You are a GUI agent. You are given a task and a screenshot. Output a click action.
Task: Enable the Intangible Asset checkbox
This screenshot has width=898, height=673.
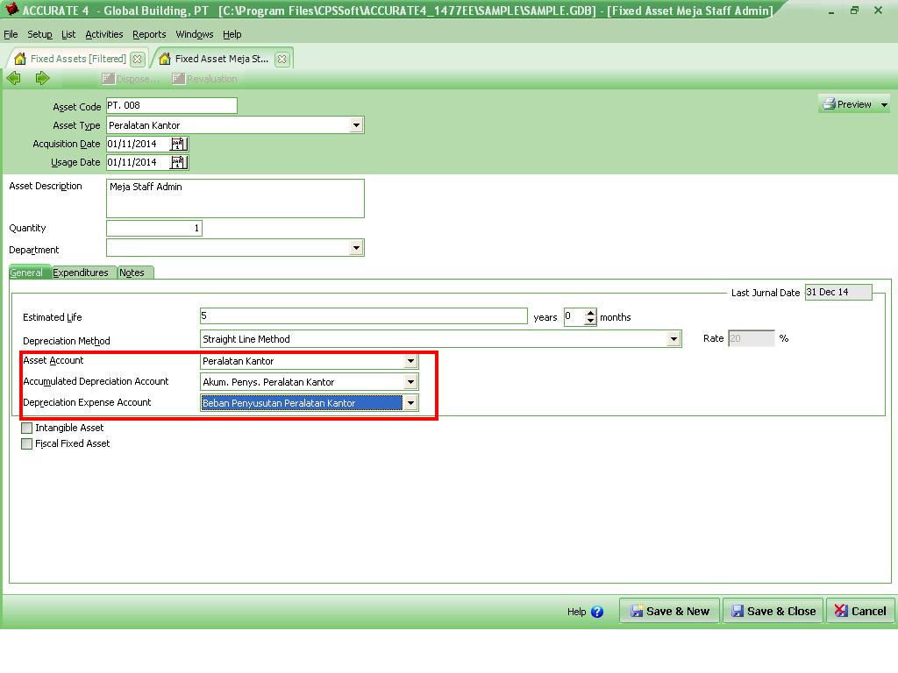click(26, 429)
